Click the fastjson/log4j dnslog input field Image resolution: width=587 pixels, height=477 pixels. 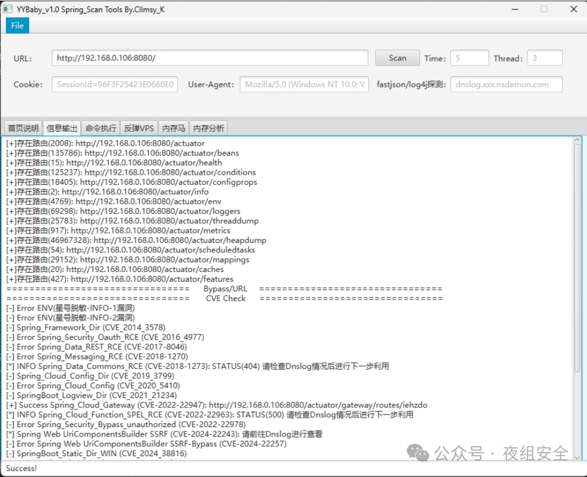tap(506, 84)
